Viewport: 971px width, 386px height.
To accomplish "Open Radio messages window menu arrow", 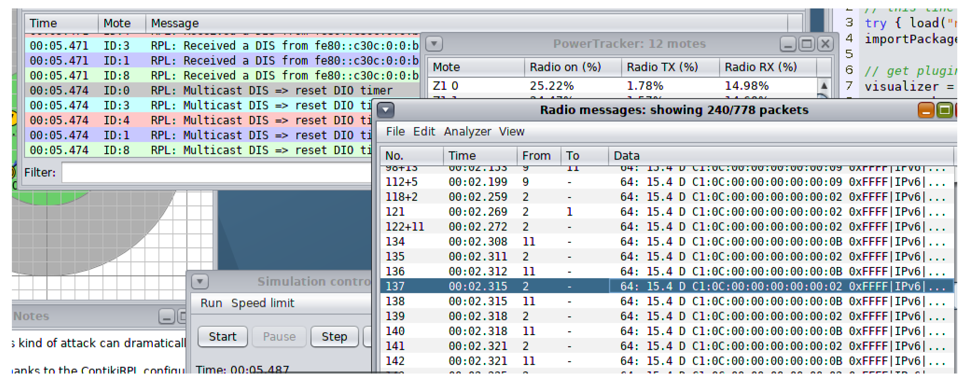I will (x=386, y=110).
